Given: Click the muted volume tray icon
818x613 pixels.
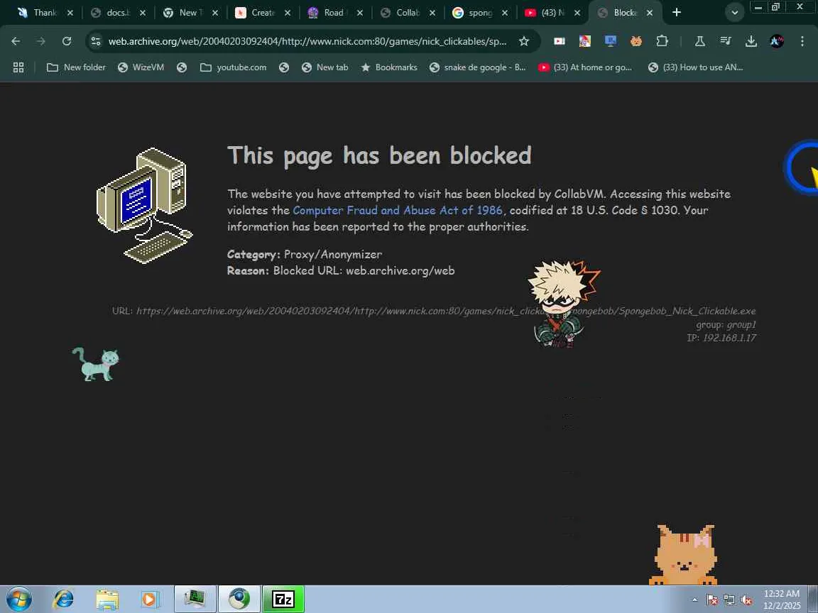Looking at the screenshot, I should tap(746, 600).
